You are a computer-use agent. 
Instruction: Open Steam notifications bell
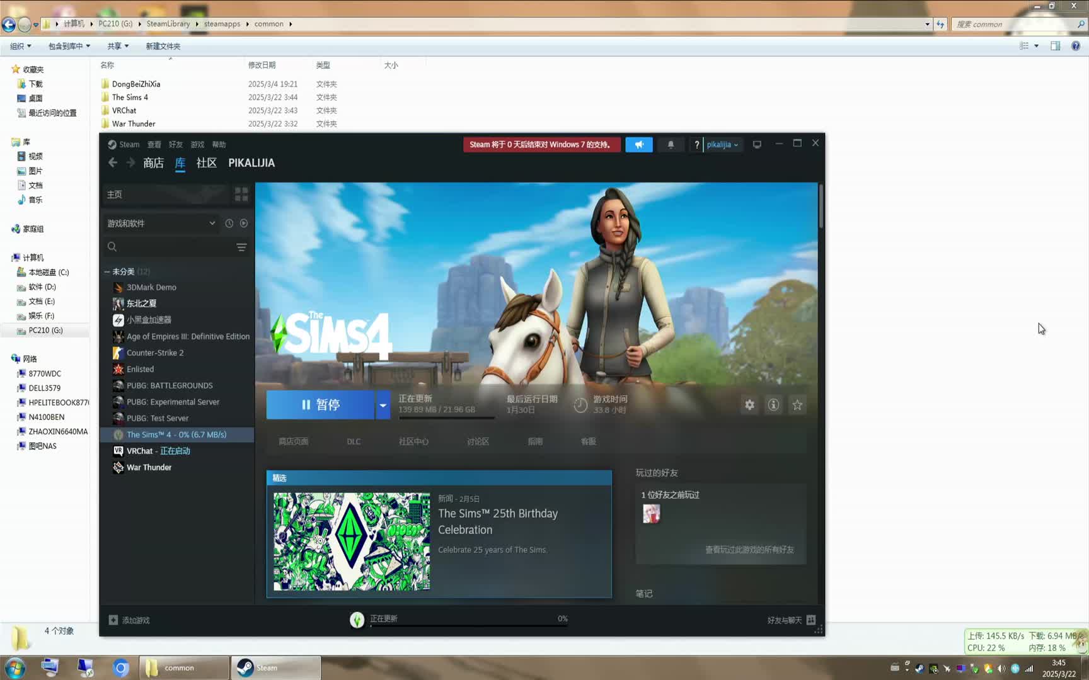pos(671,144)
